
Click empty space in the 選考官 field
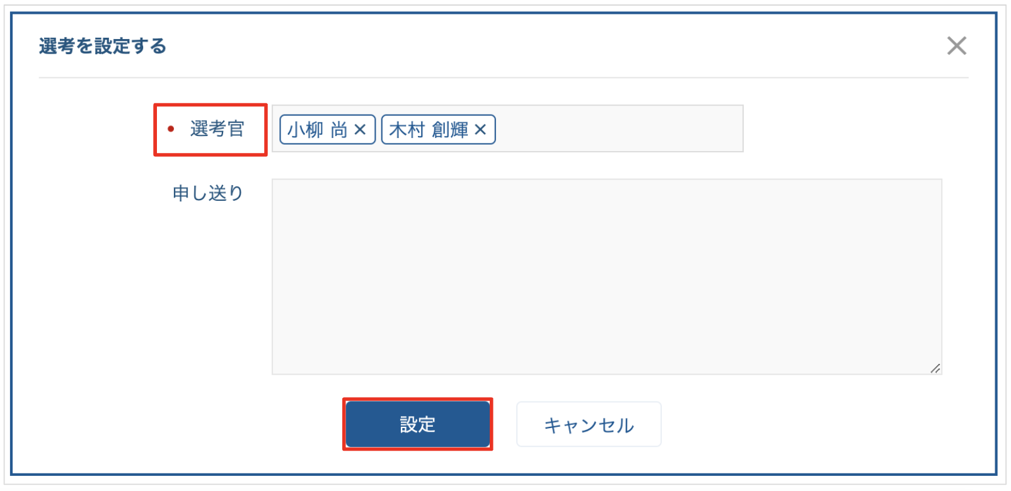(x=618, y=129)
